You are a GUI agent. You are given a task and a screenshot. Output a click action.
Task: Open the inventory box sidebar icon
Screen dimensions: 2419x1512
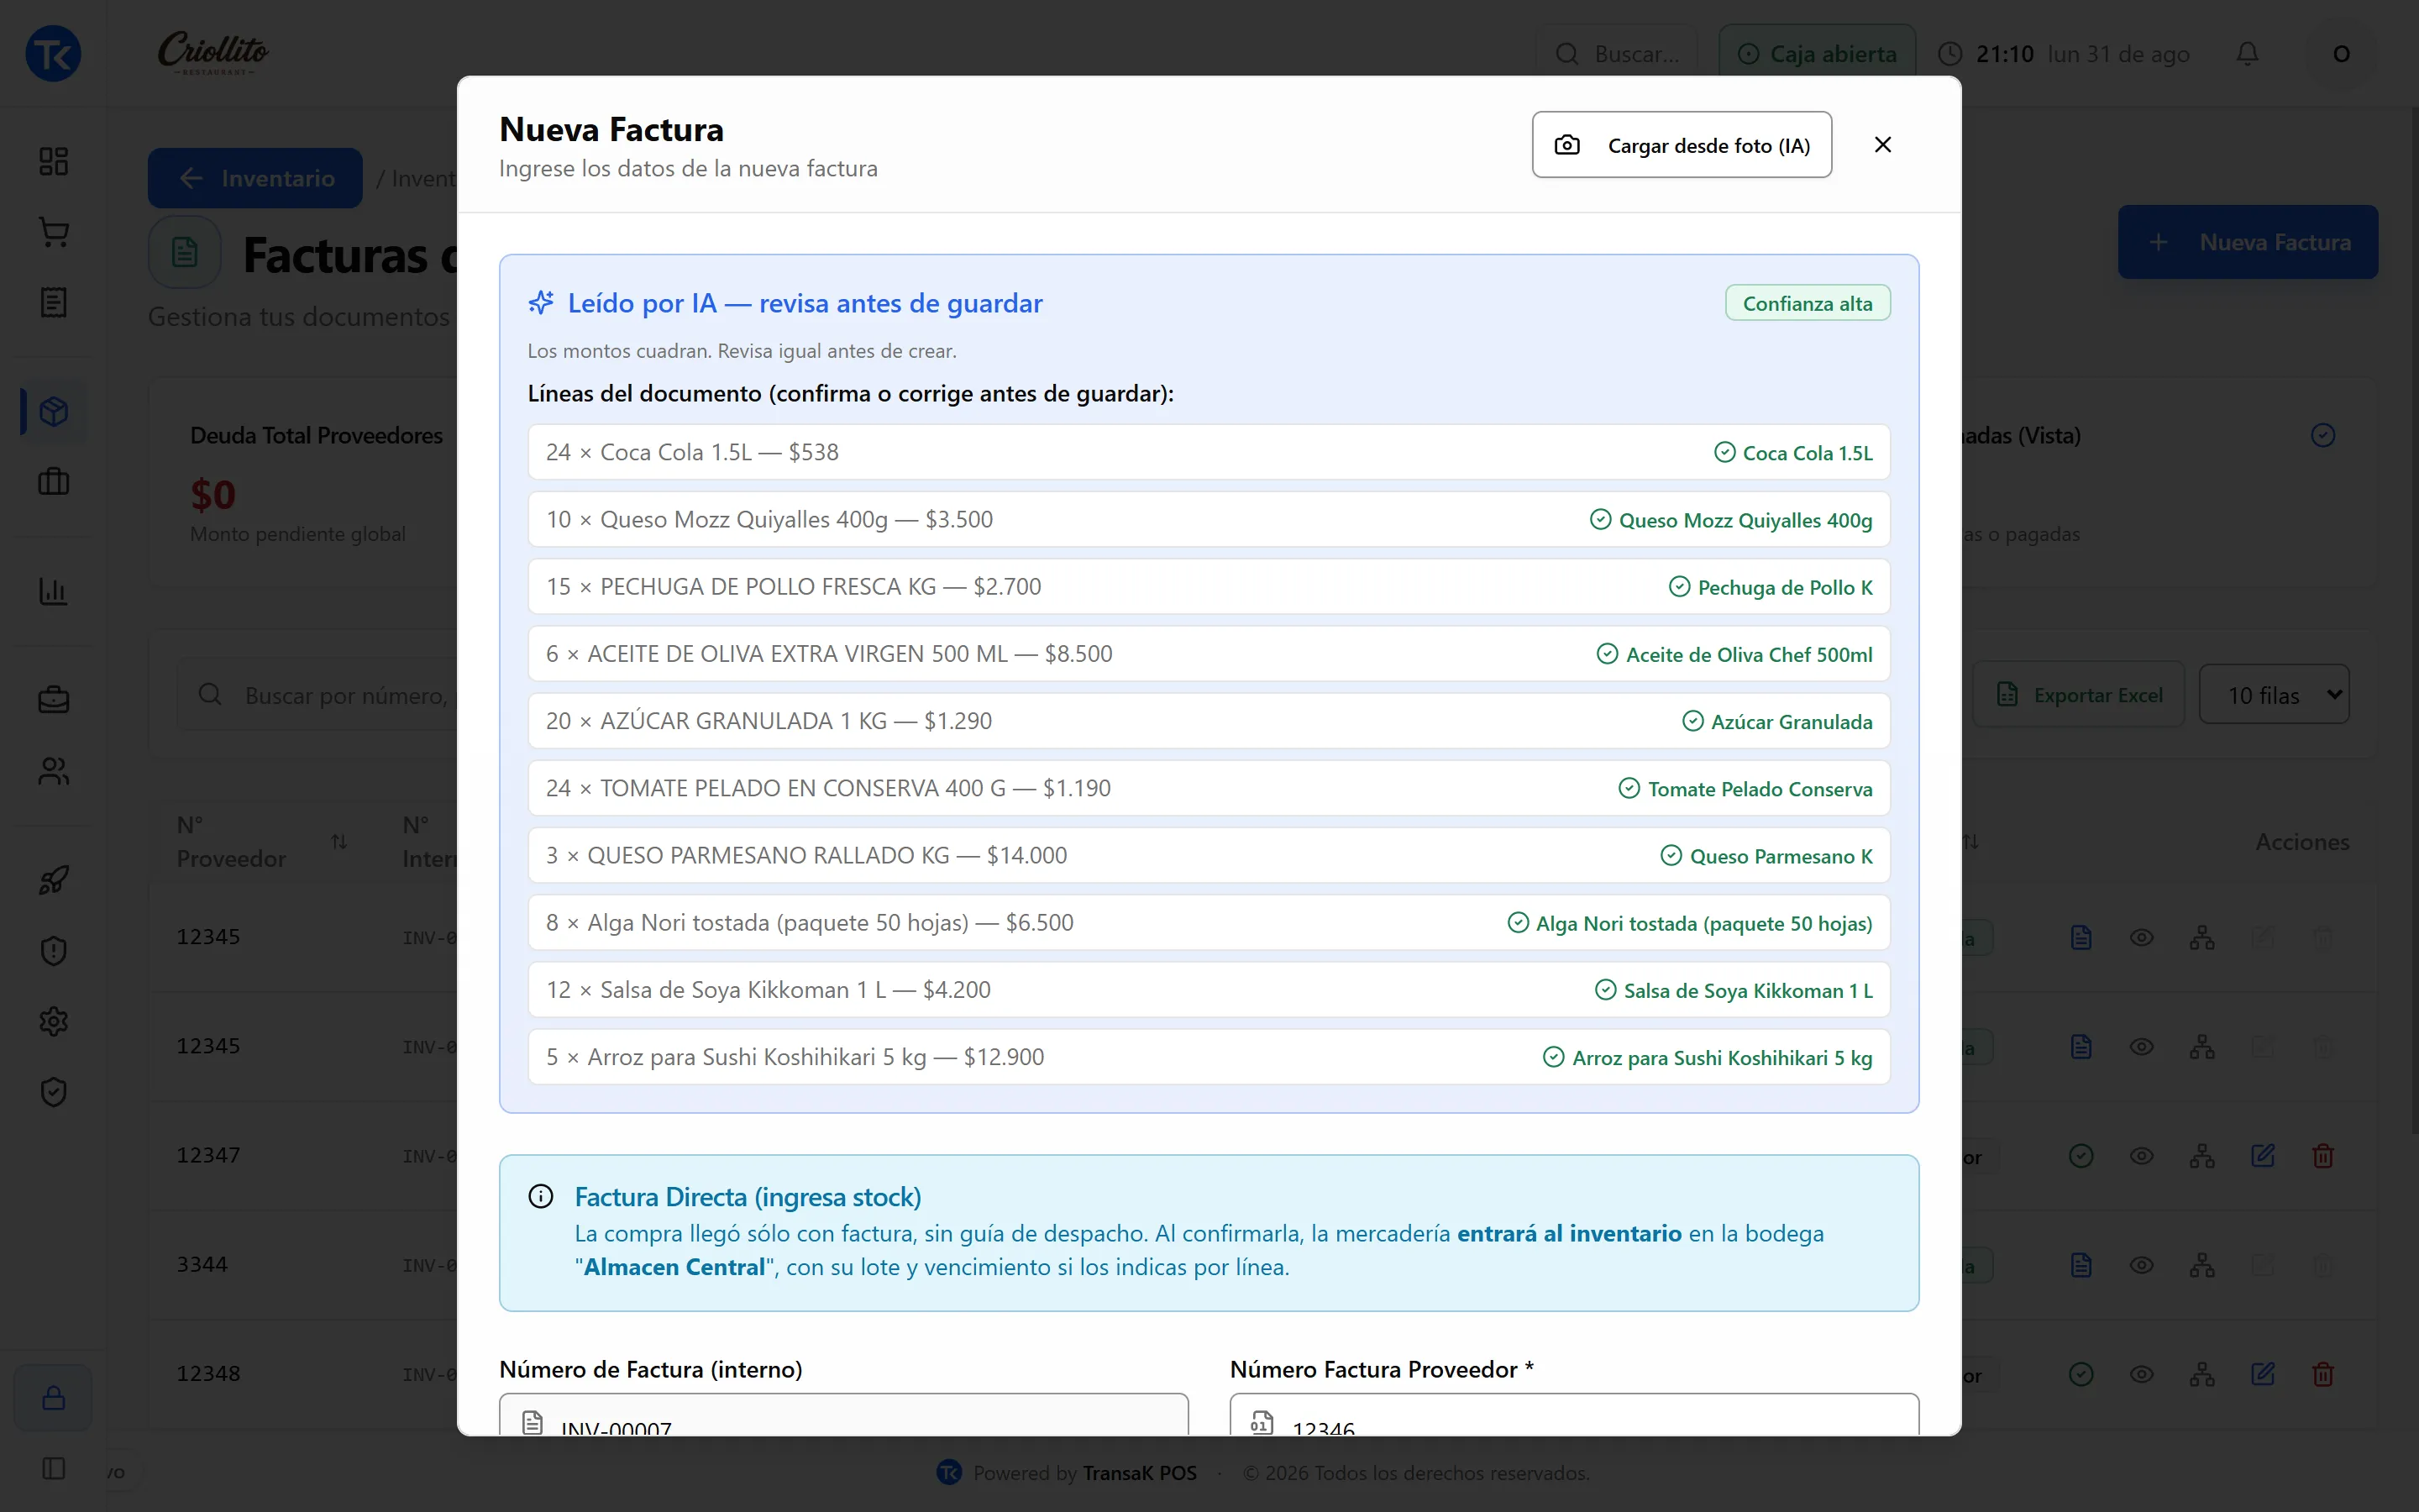[54, 412]
